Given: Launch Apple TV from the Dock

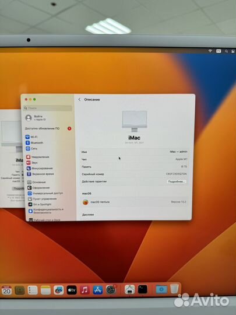Looking at the screenshot, I should (72, 290).
